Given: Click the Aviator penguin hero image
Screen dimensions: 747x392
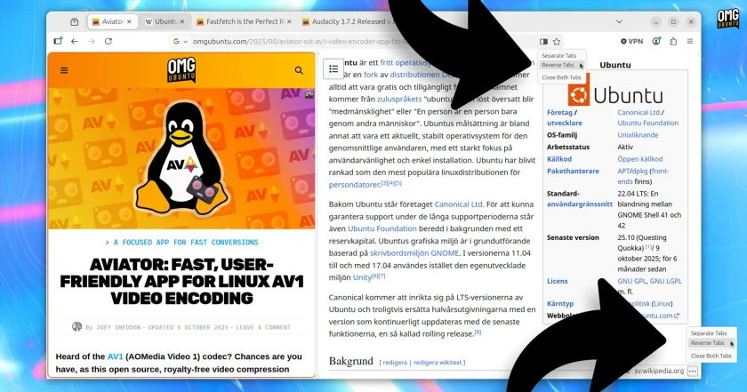Looking at the screenshot, I should click(181, 158).
